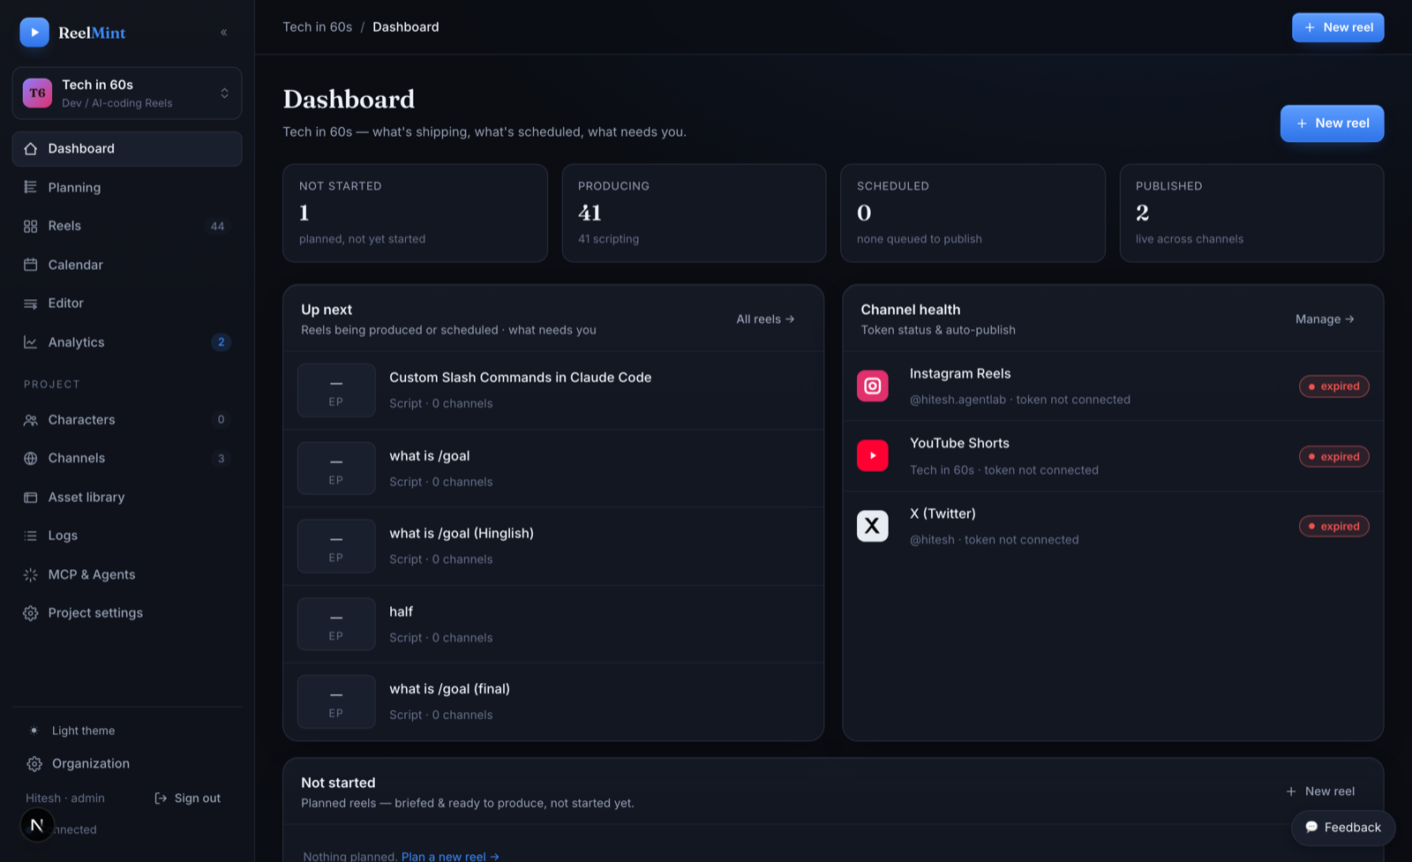Viewport: 1412px width, 862px height.
Task: Click the EP thumbnail for 'what is /goal (Hinglish)'
Action: [336, 546]
